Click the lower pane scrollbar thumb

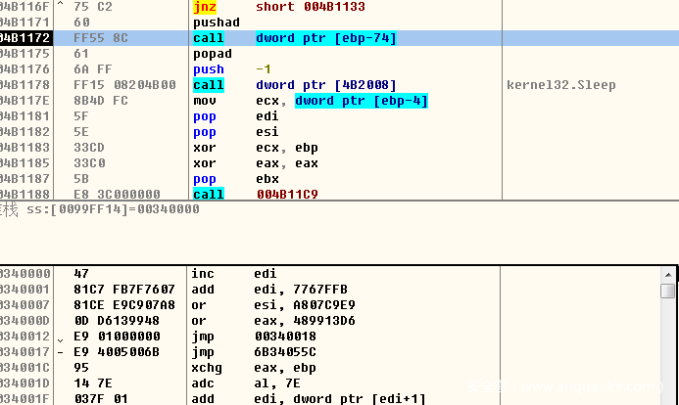click(668, 292)
